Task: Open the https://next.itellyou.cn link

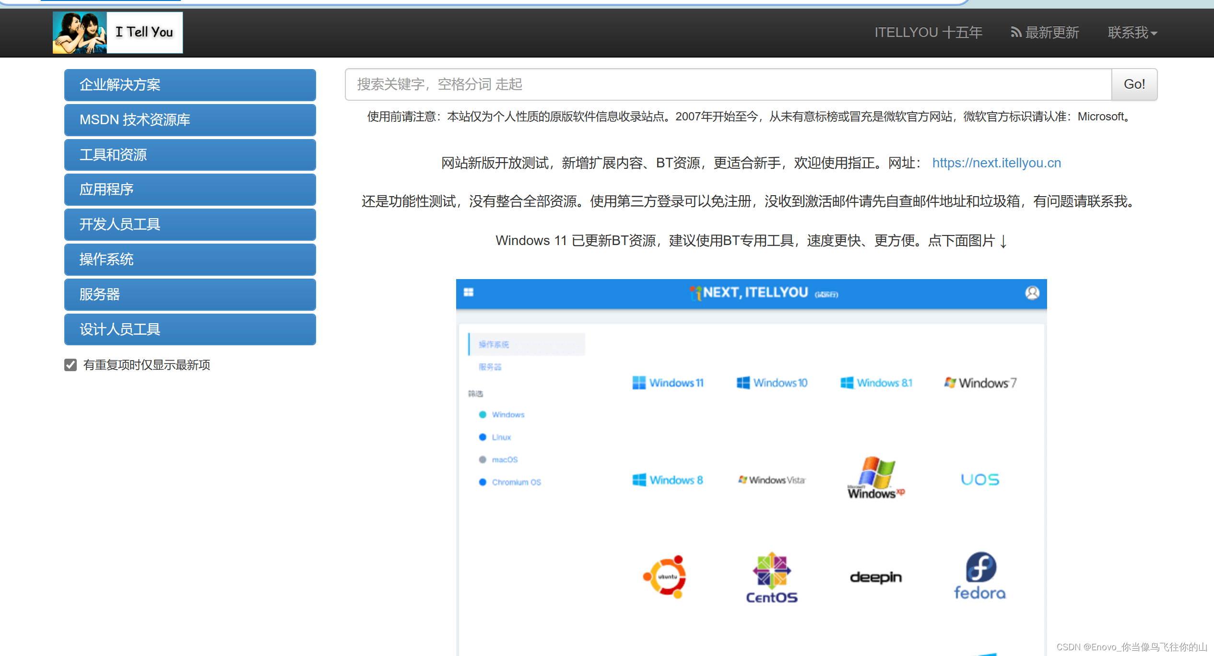Action: (996, 163)
